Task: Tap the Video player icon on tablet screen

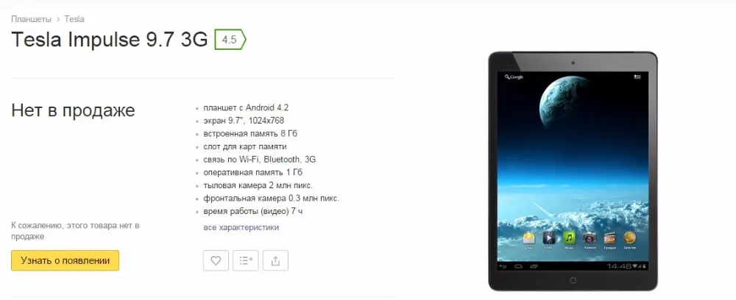Action: tap(549, 238)
